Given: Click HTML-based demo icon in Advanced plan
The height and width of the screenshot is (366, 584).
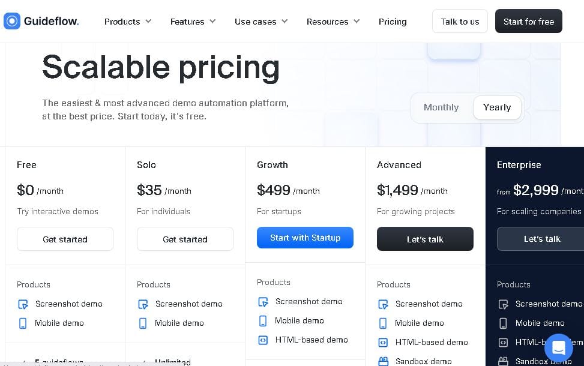Looking at the screenshot, I should coord(383,343).
